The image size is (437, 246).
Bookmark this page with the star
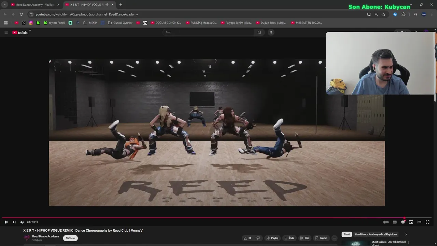point(384,14)
